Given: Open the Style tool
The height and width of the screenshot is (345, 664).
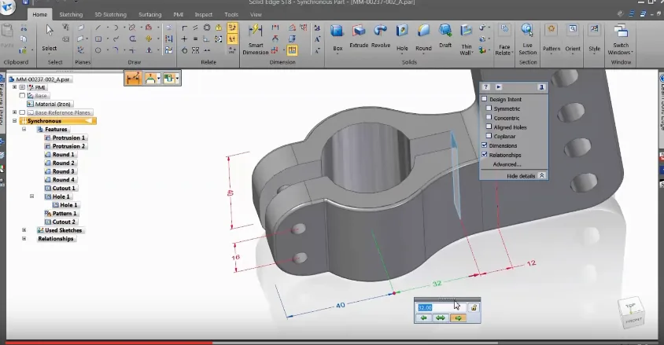Looking at the screenshot, I should click(594, 39).
